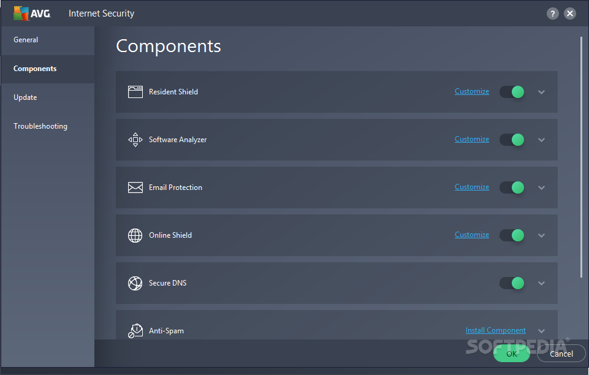Click the Anti-Spam icon
This screenshot has height=375, width=589.
coord(135,331)
